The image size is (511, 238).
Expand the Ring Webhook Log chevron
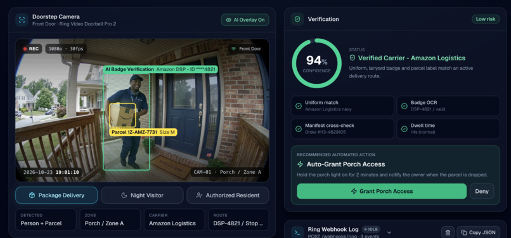click(x=389, y=232)
